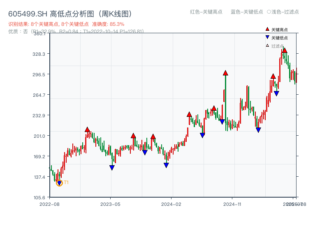Screen dimensions: 329x246
Task: Select blue low marker just before 2024-02
Action: tap(166, 165)
